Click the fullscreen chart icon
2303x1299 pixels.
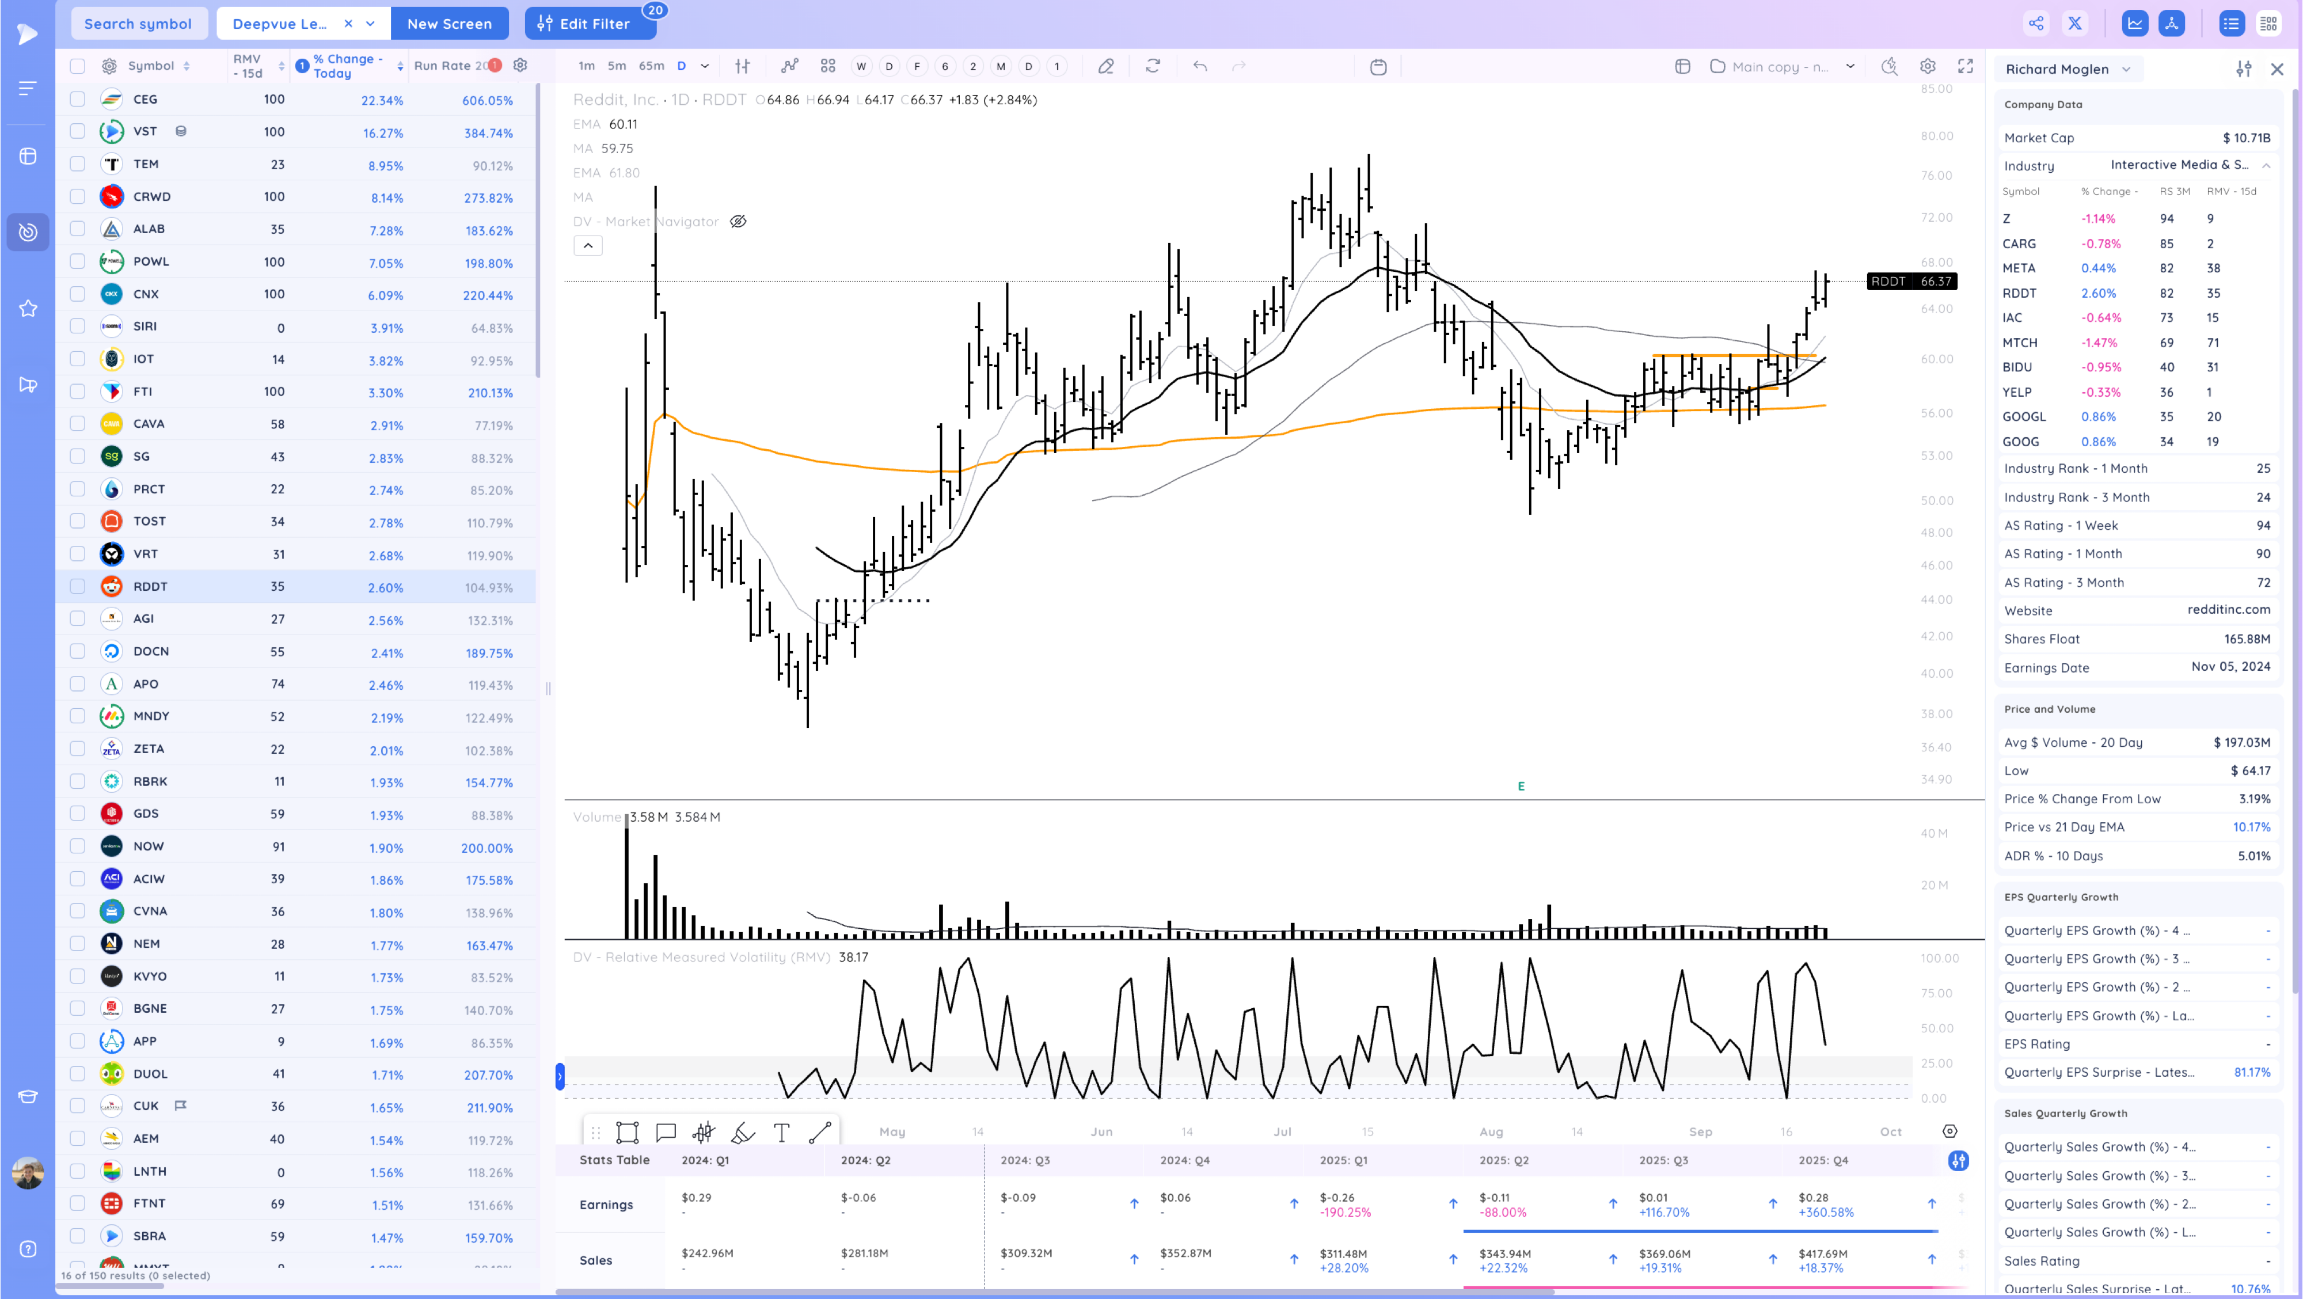pos(1965,66)
